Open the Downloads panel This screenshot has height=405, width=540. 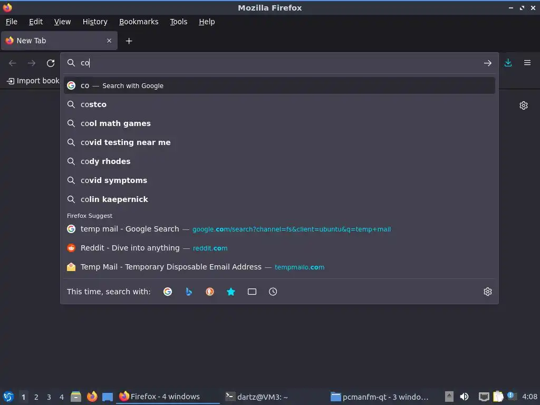508,63
